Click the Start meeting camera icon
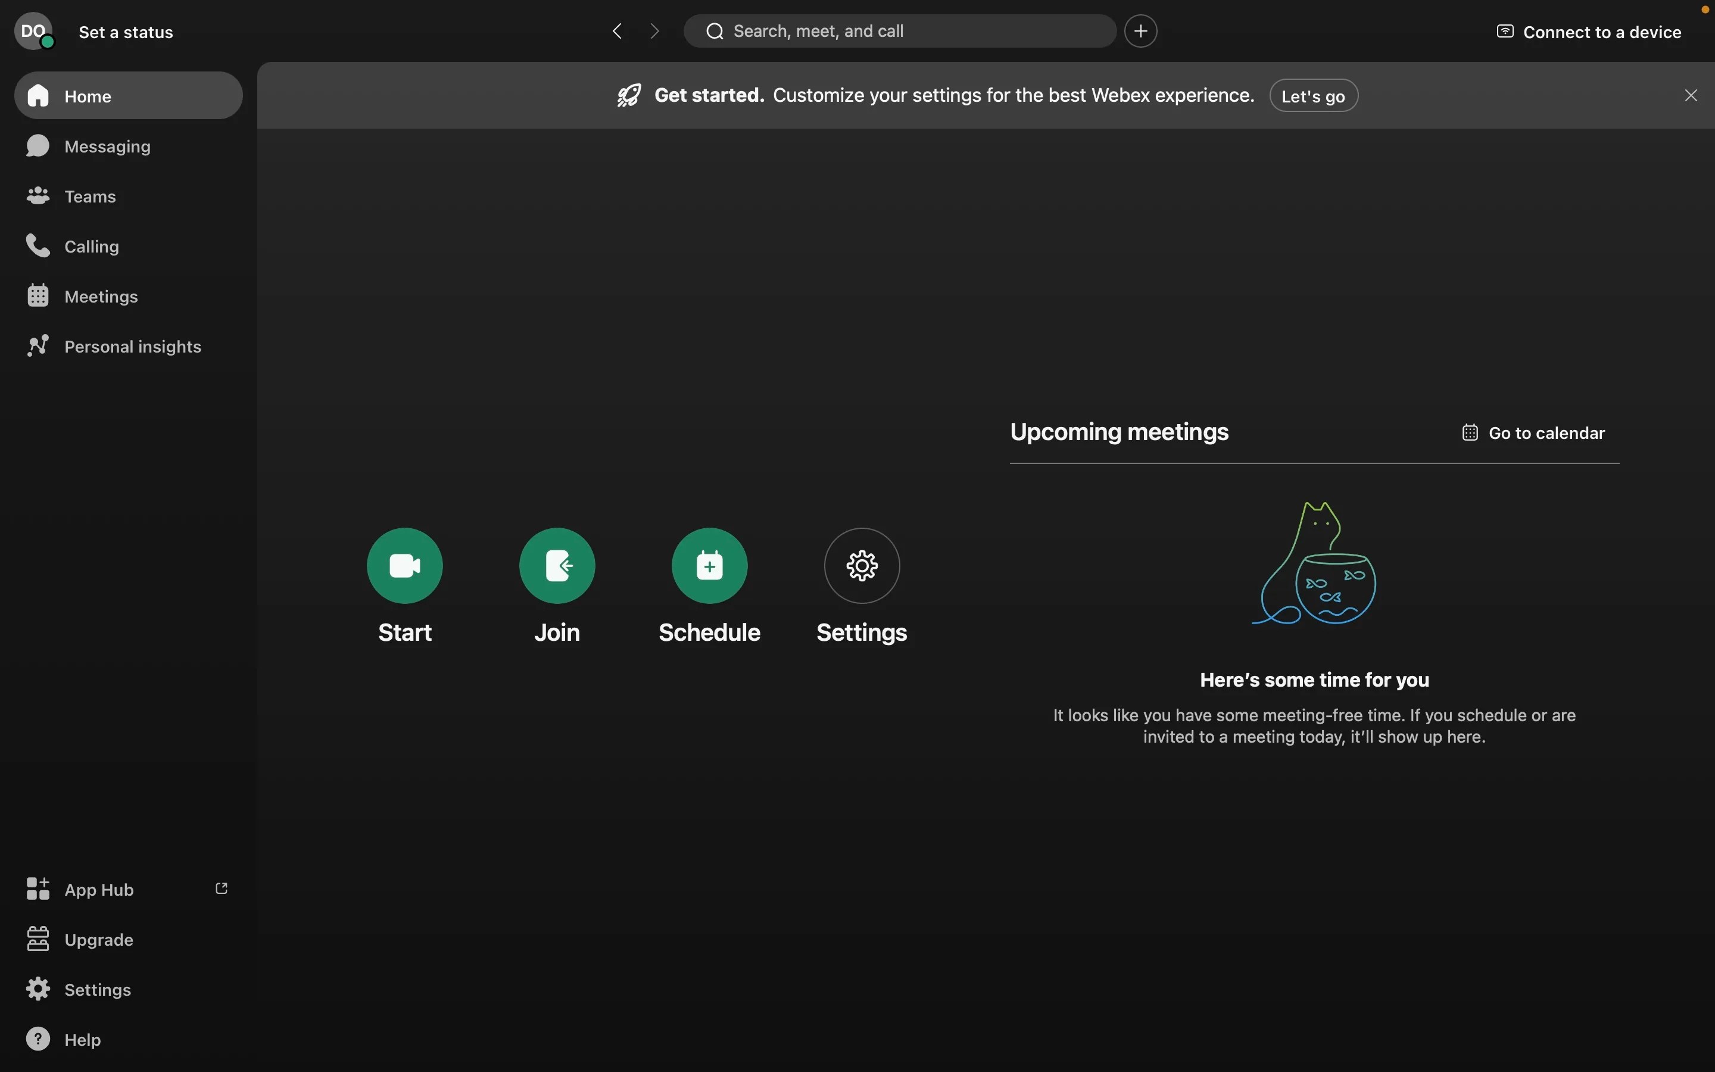 405,565
